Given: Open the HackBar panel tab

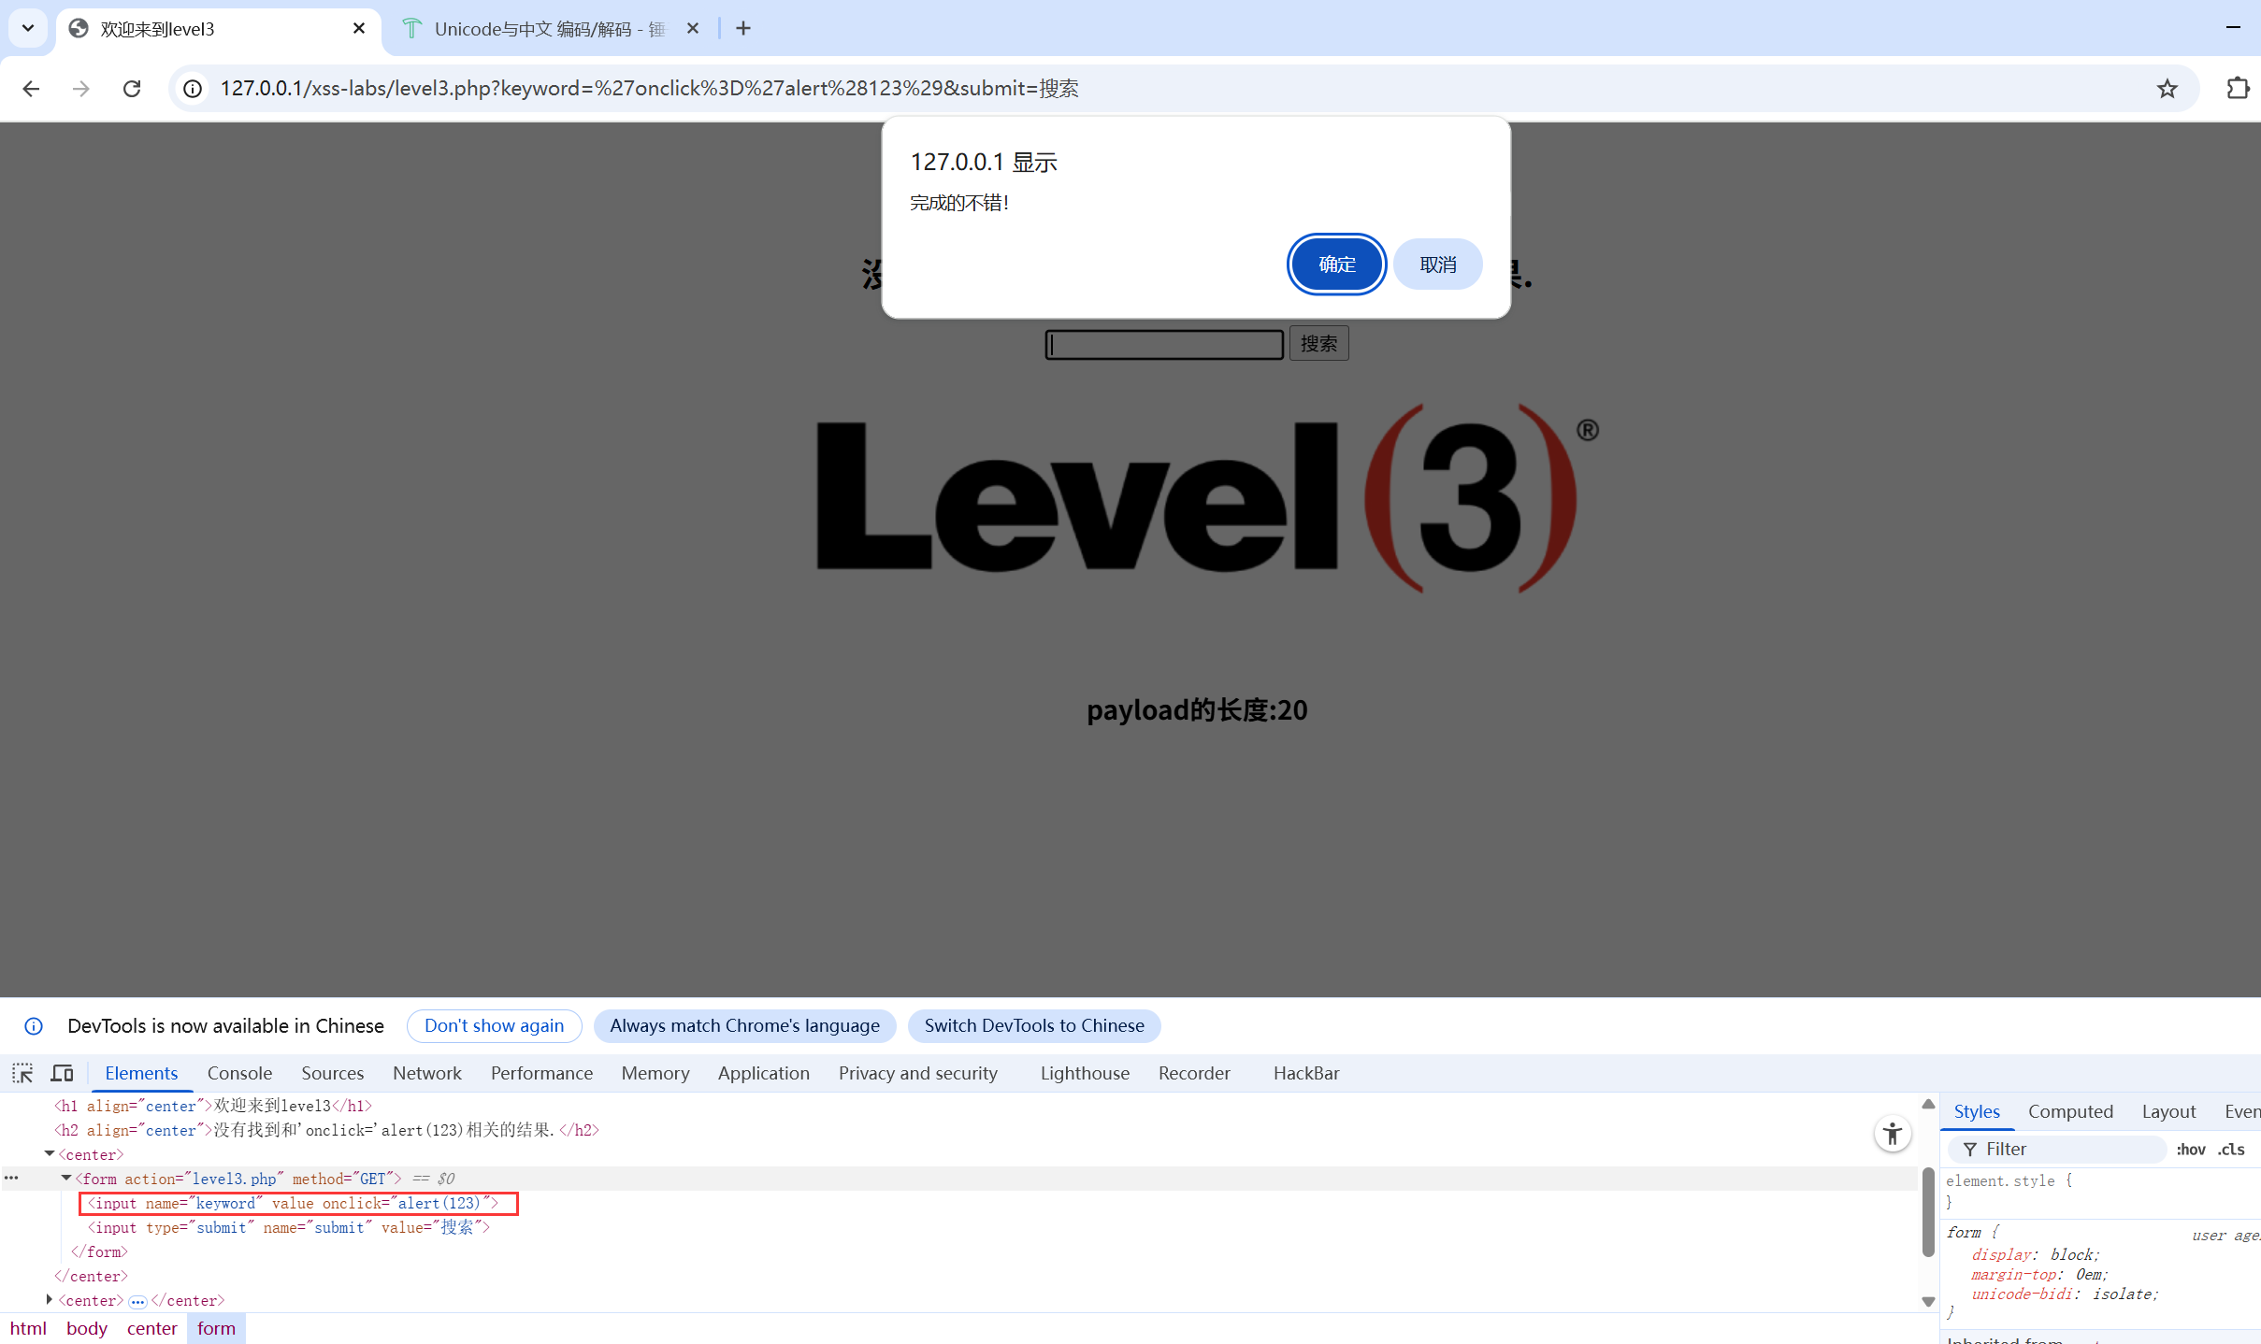Looking at the screenshot, I should pyautogui.click(x=1305, y=1073).
